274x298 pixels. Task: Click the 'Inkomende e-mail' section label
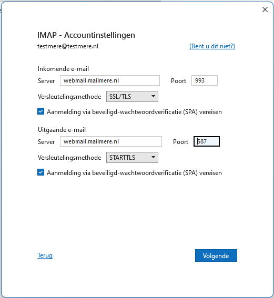(63, 69)
